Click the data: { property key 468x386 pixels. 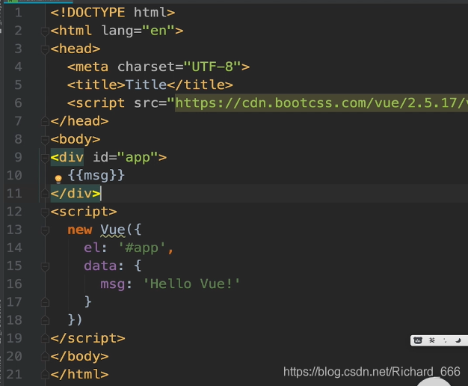[113, 266]
